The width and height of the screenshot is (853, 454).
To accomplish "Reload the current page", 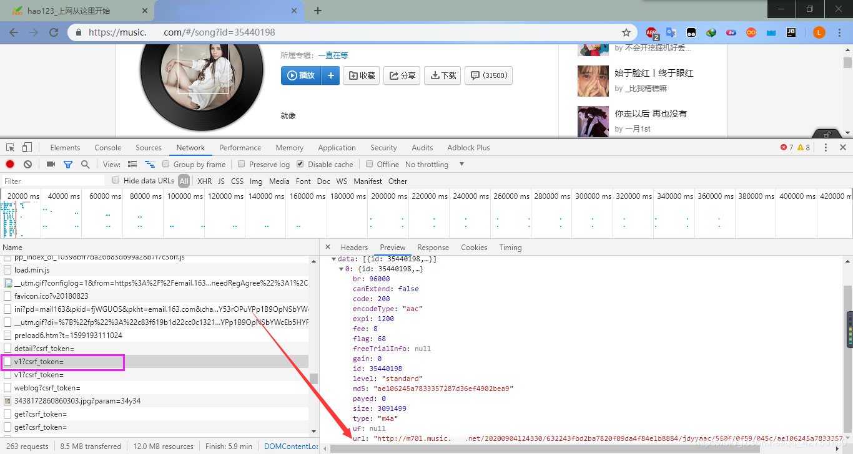I will pos(54,32).
